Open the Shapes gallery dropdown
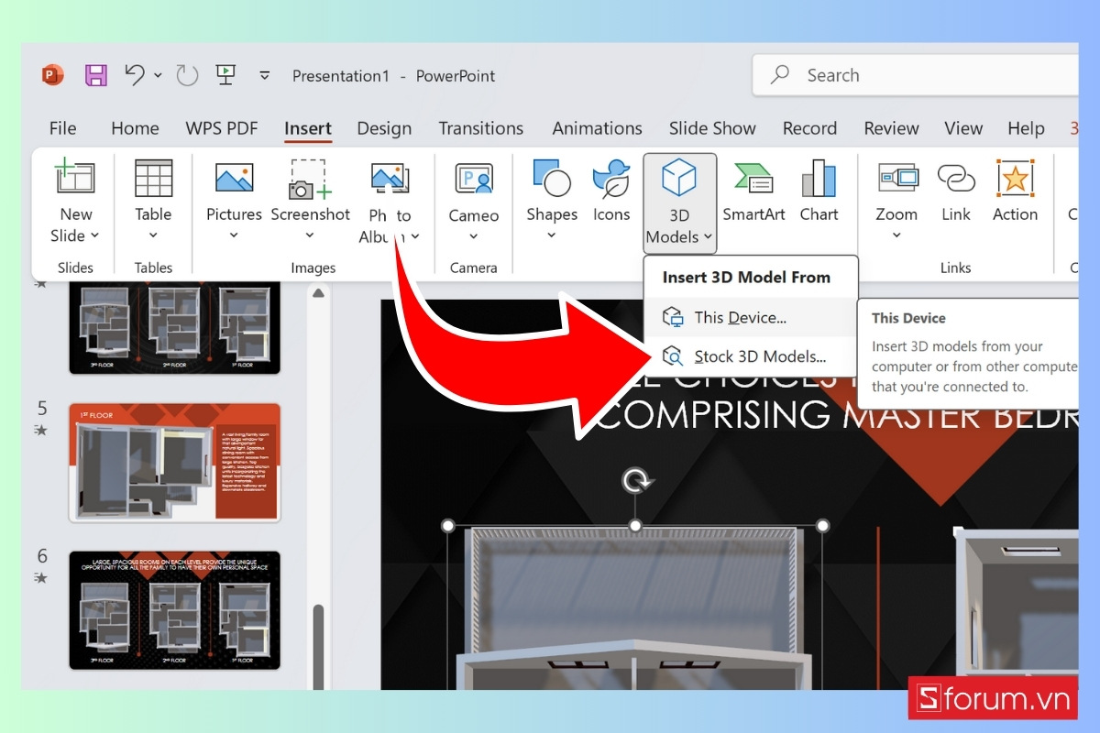The width and height of the screenshot is (1100, 733). pos(551,235)
